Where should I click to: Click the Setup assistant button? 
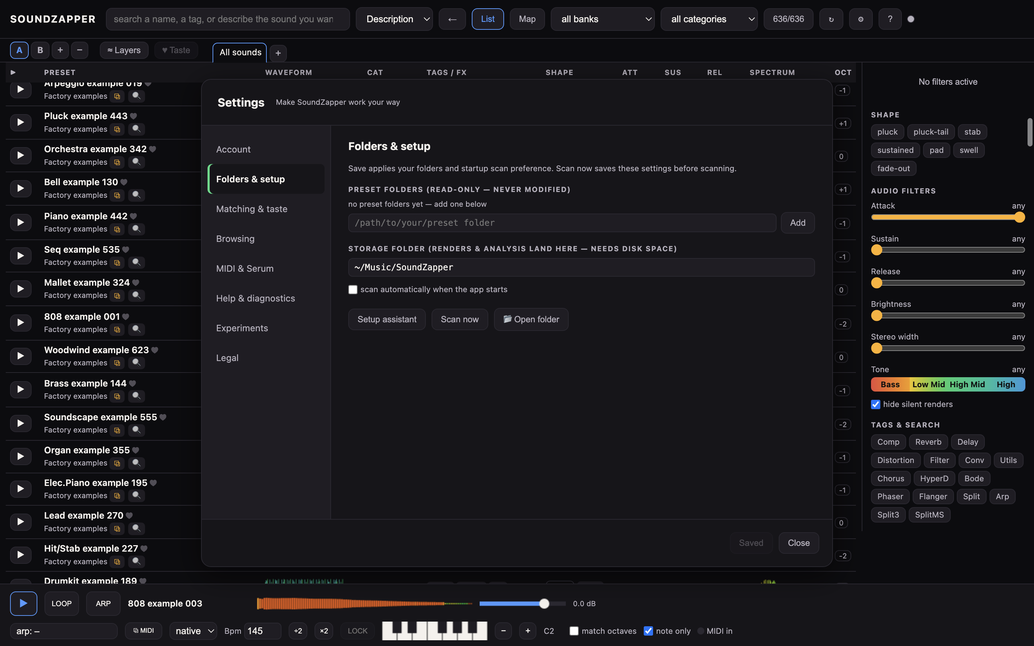pyautogui.click(x=387, y=319)
